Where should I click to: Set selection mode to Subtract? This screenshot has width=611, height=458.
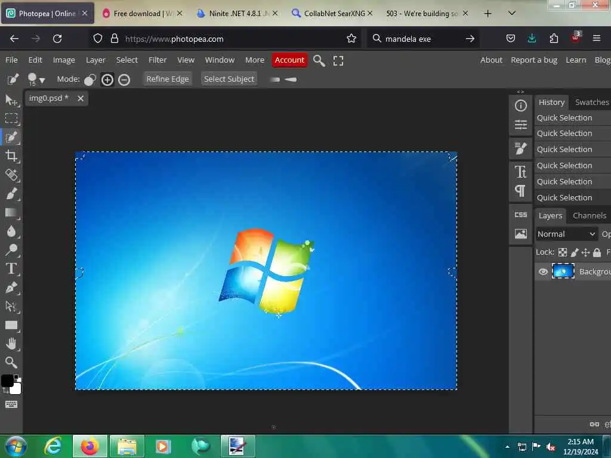tap(124, 80)
